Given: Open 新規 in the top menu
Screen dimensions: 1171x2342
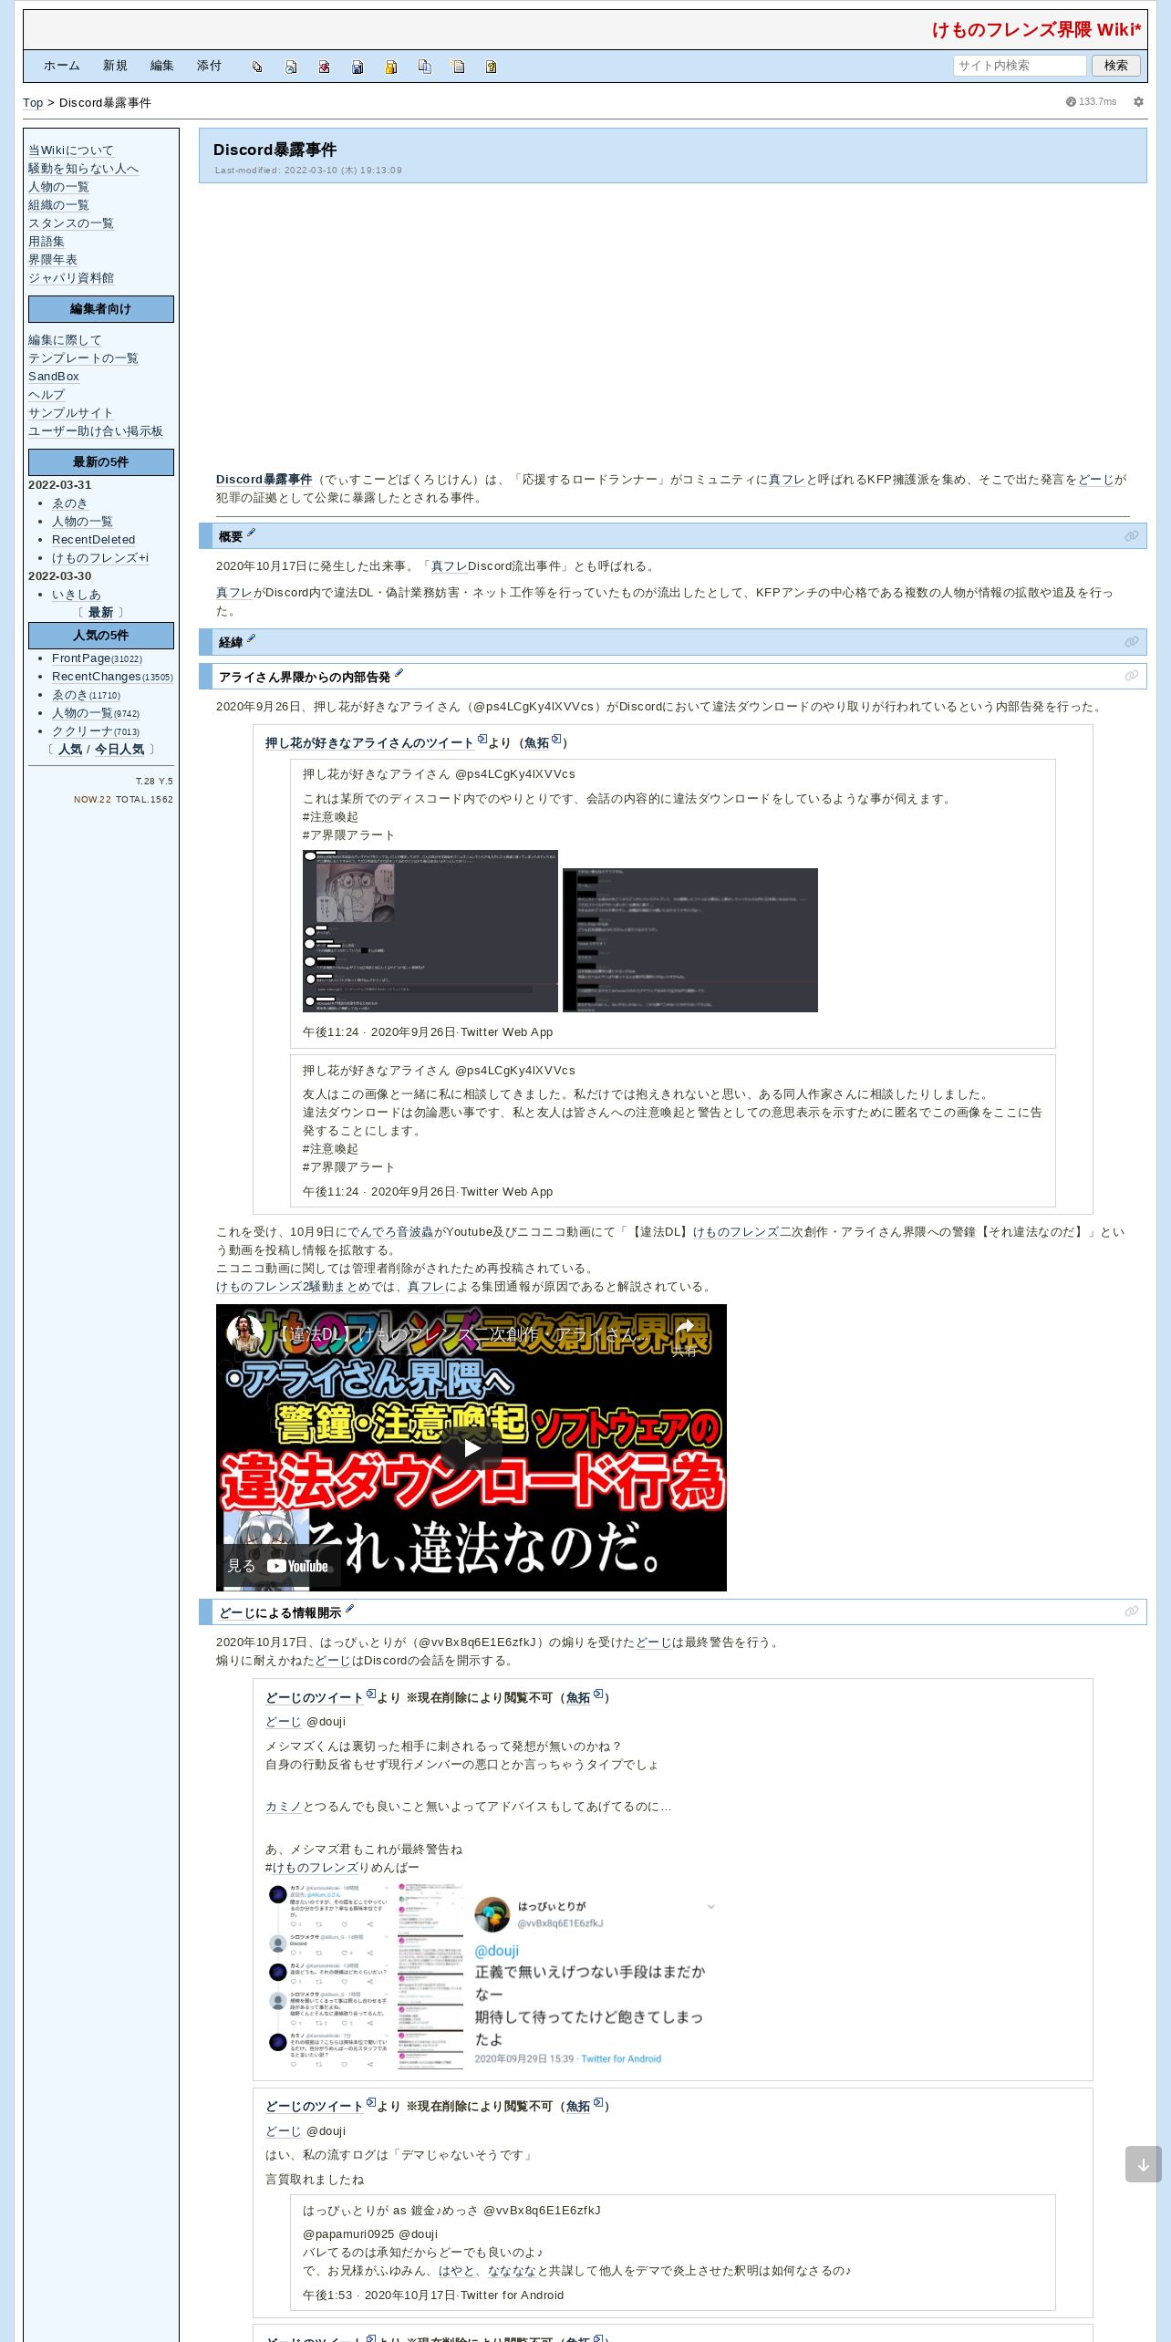Looking at the screenshot, I should (115, 66).
